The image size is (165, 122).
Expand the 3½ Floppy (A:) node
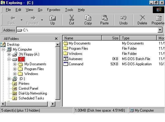(9, 54)
